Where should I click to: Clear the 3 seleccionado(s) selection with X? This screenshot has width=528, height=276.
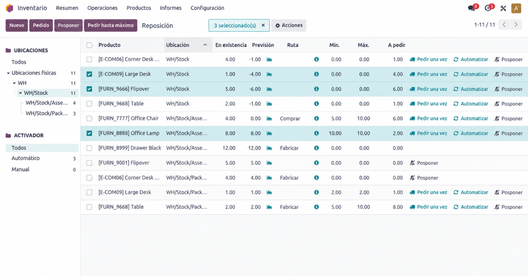[263, 26]
